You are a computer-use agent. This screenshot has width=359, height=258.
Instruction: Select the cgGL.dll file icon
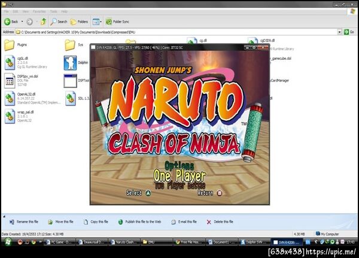tap(10, 62)
